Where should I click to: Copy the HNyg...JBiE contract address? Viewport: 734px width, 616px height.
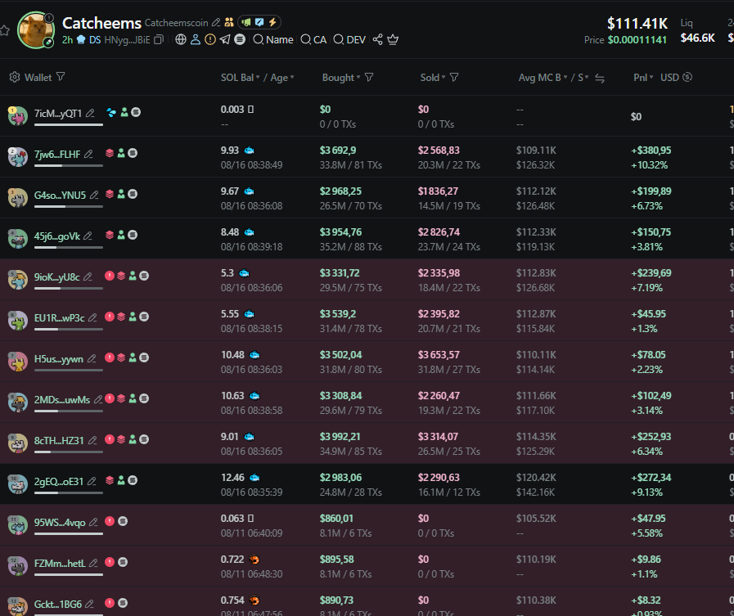[x=159, y=40]
